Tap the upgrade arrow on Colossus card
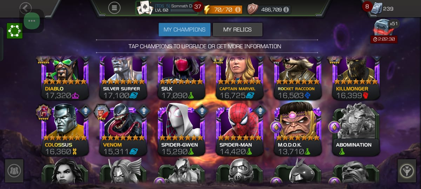The height and width of the screenshot is (189, 421). [86, 111]
